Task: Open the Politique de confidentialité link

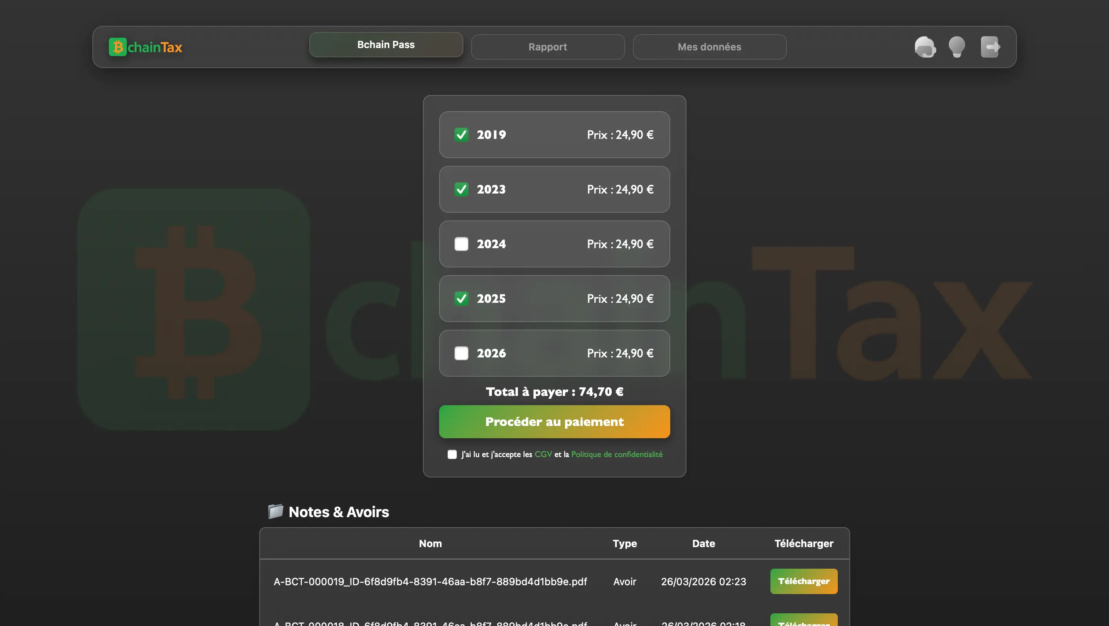Action: (616, 454)
